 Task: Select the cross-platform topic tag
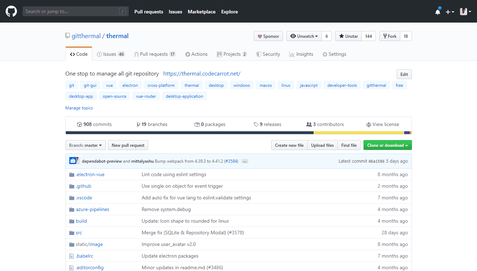tap(161, 85)
